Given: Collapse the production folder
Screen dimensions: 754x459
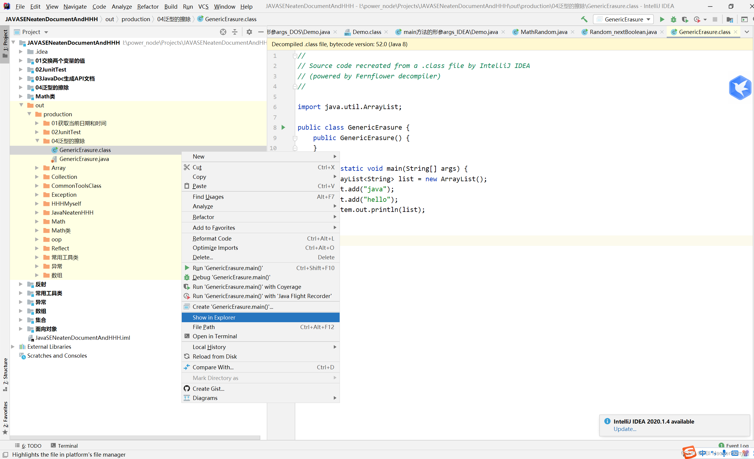Looking at the screenshot, I should (29, 114).
